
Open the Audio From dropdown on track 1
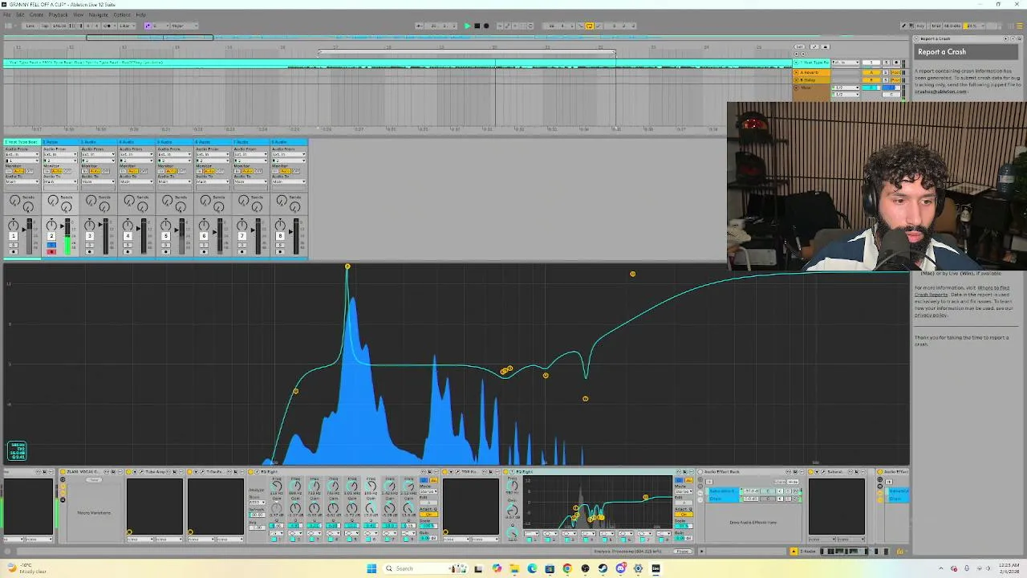(22, 154)
